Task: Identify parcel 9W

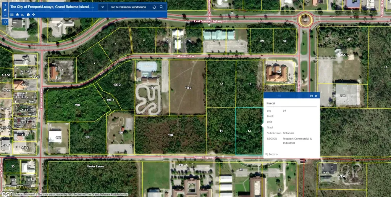Action: [x=261, y=41]
